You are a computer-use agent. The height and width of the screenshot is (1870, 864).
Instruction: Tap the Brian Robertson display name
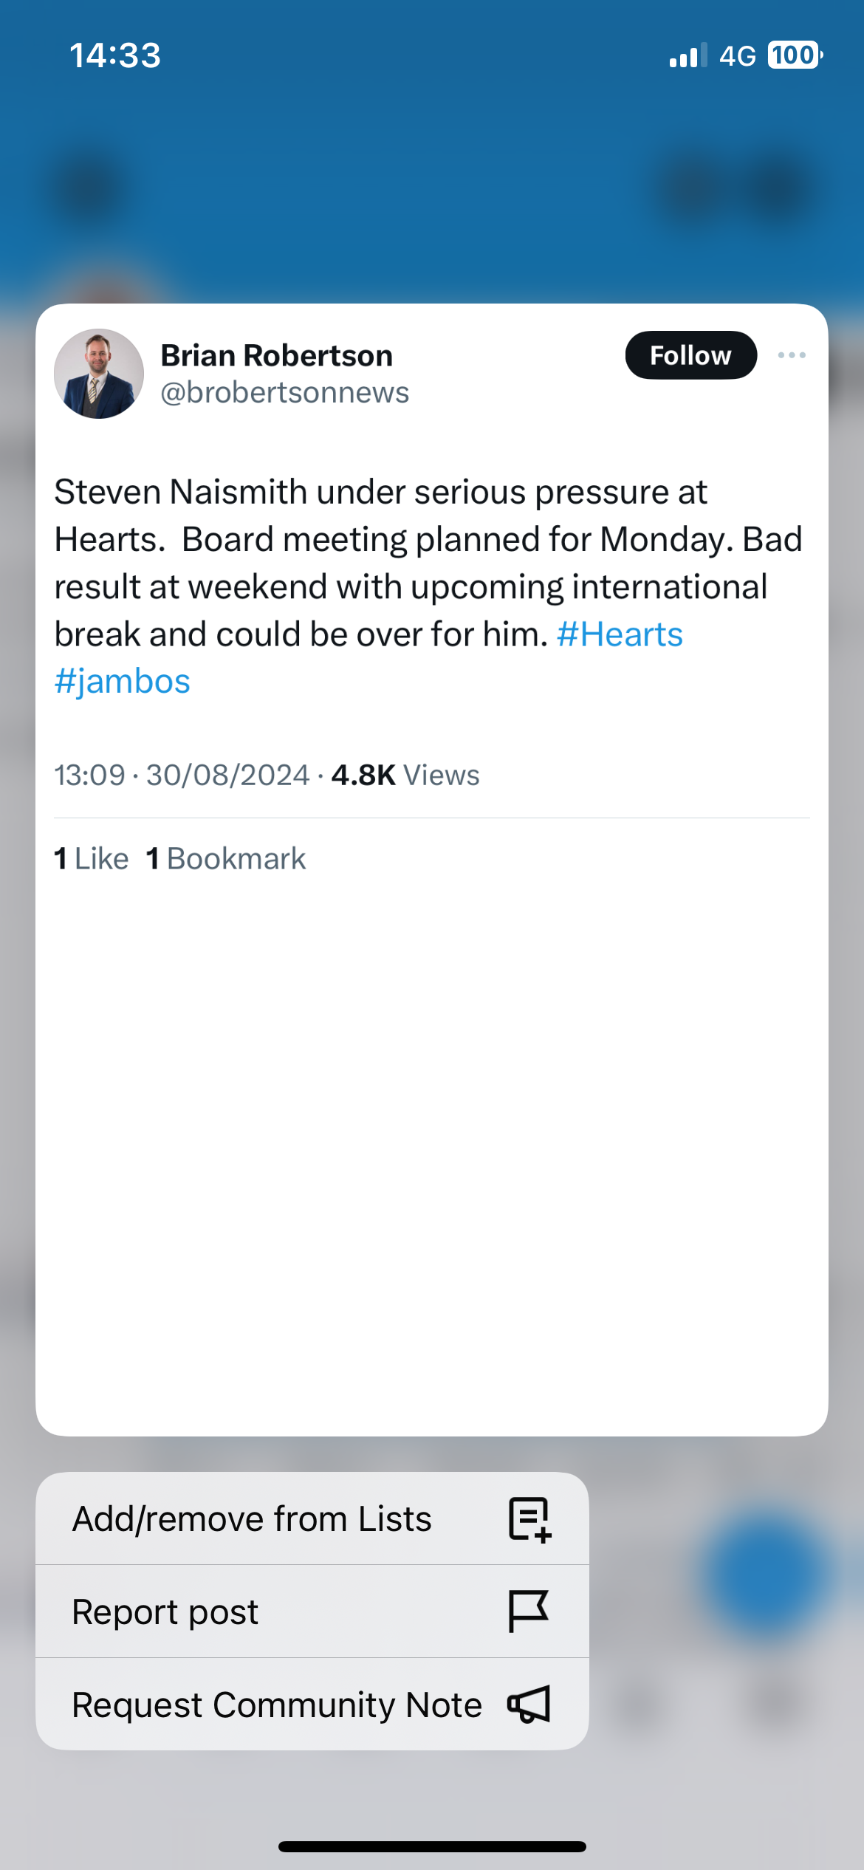[x=277, y=355]
